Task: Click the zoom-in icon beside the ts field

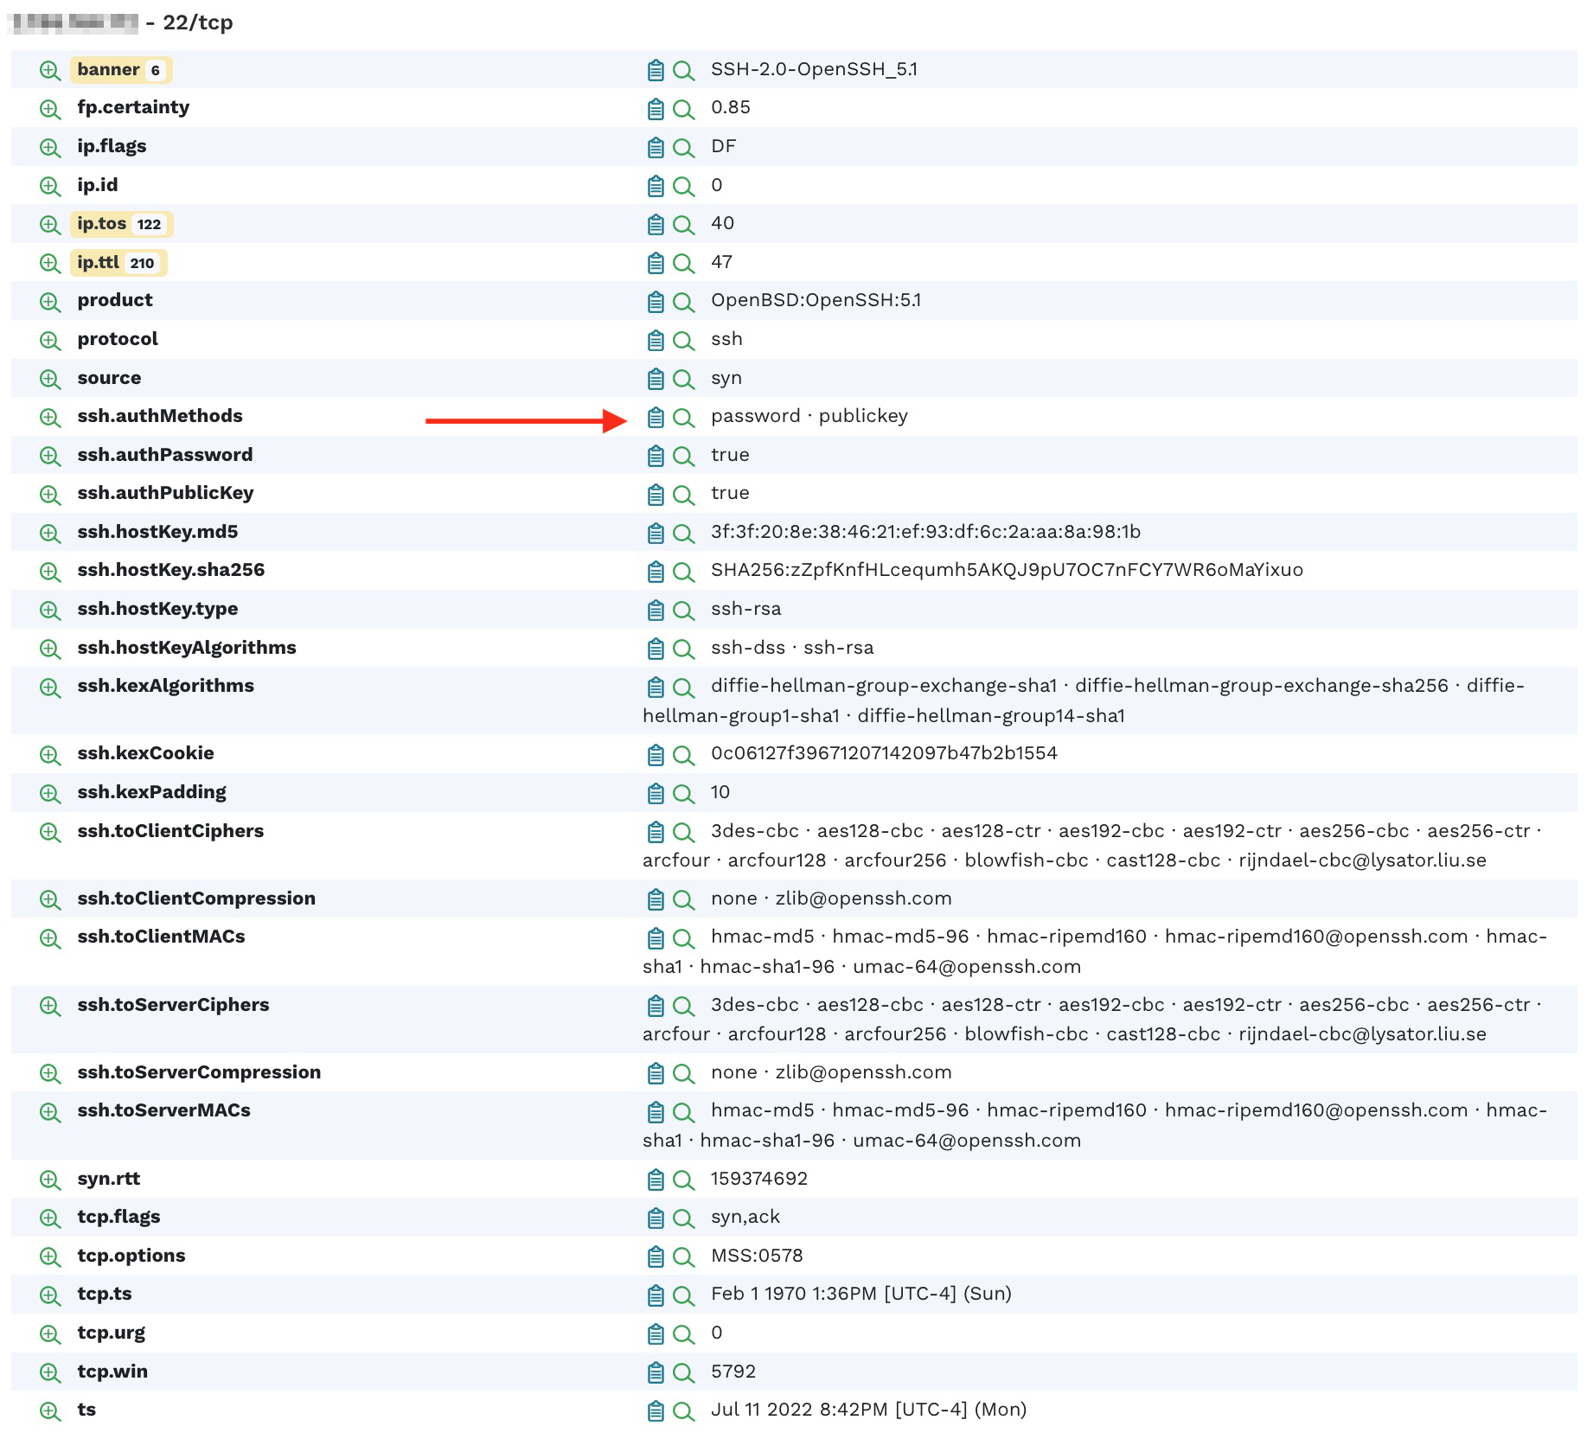Action: (49, 1411)
